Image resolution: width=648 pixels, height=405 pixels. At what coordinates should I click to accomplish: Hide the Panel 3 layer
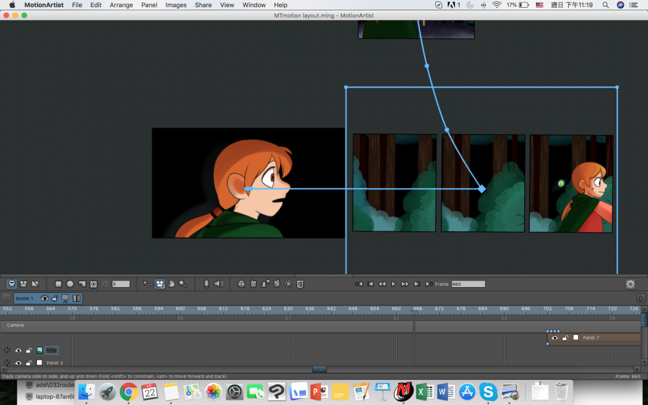point(18,363)
